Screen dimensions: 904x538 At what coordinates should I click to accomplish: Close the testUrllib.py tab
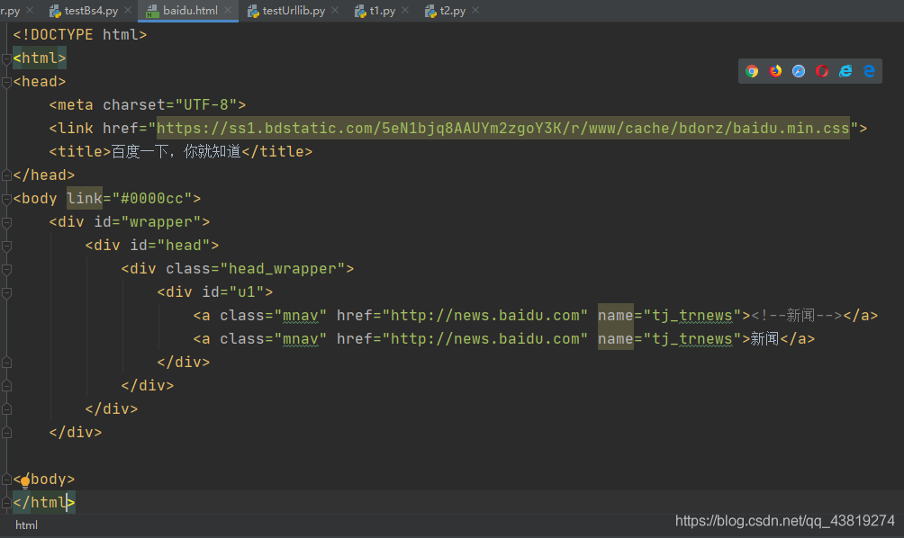tap(335, 11)
